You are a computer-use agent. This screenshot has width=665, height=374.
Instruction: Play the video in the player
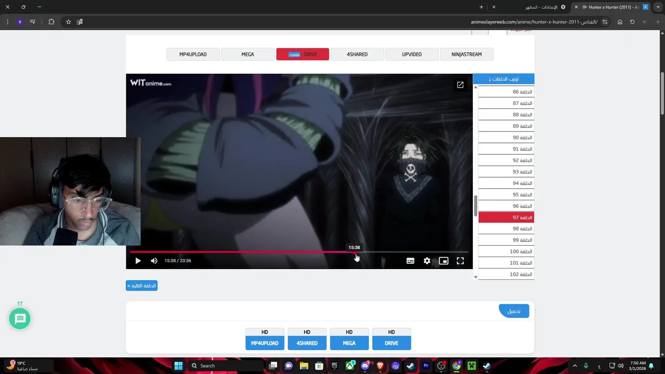coord(138,261)
